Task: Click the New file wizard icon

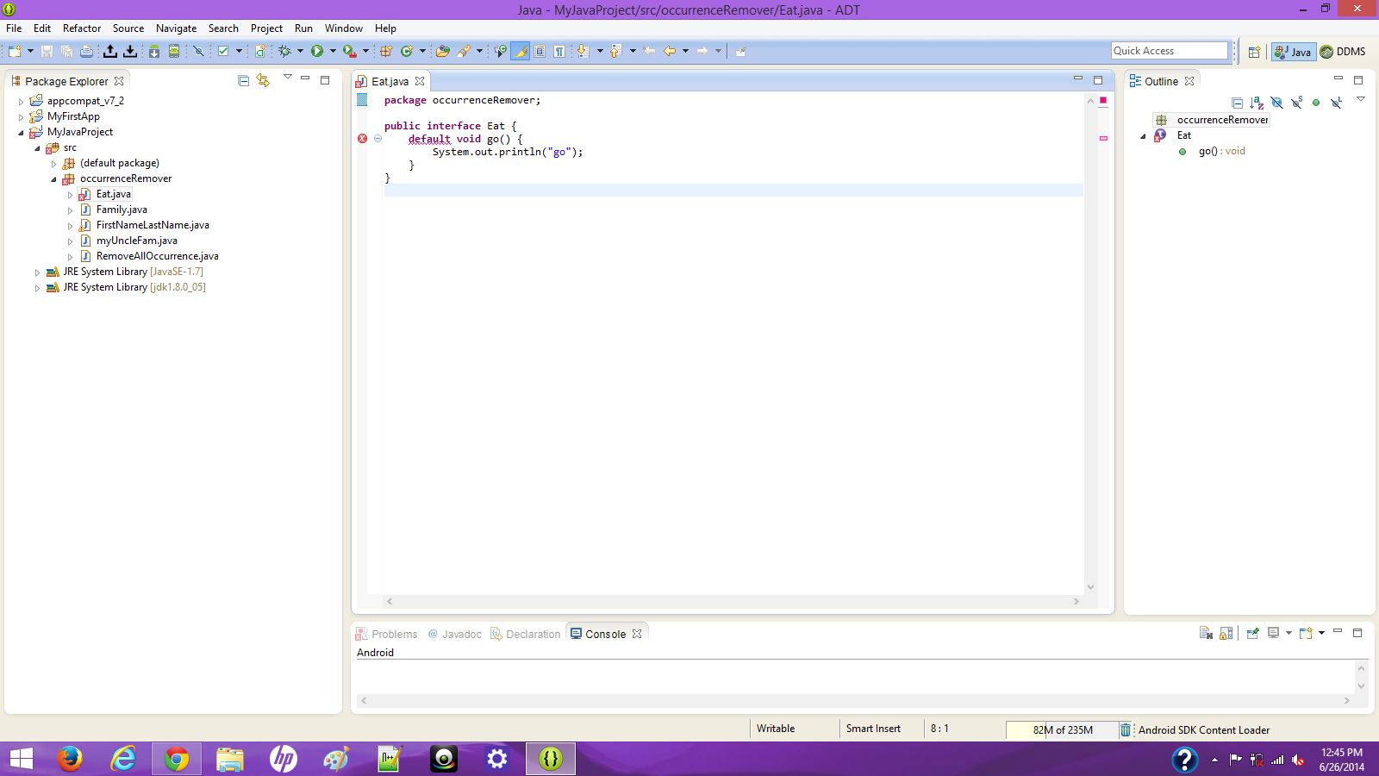Action: (x=15, y=51)
